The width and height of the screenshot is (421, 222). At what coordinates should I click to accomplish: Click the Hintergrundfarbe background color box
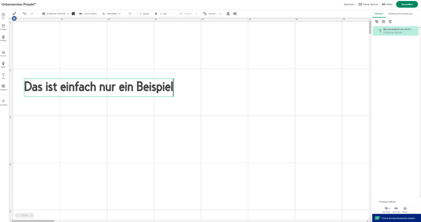(x=377, y=201)
